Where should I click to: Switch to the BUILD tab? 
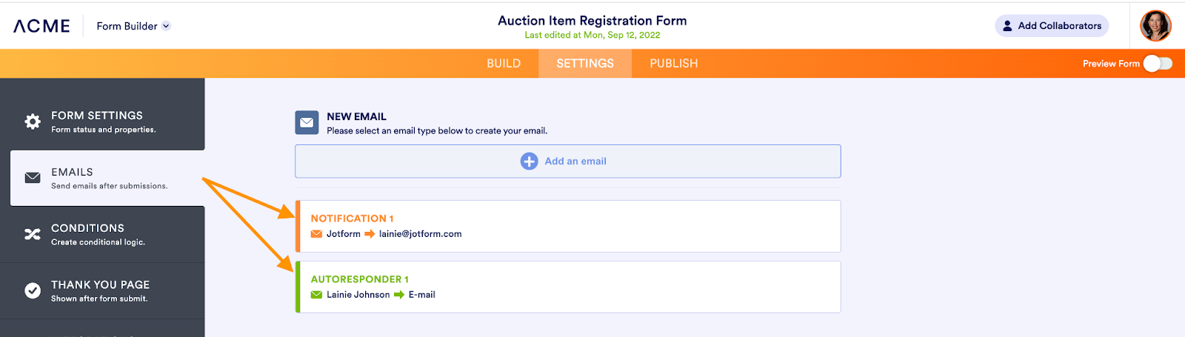pos(504,64)
